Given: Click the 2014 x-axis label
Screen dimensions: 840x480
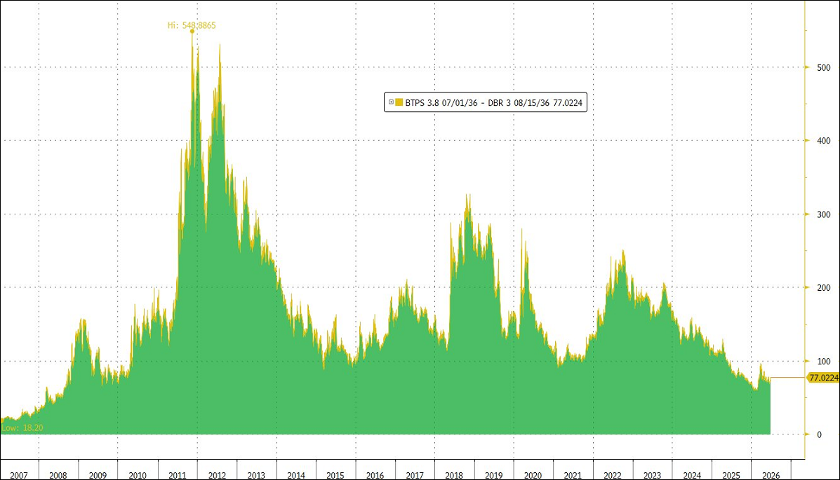Looking at the screenshot, I should pos(296,475).
